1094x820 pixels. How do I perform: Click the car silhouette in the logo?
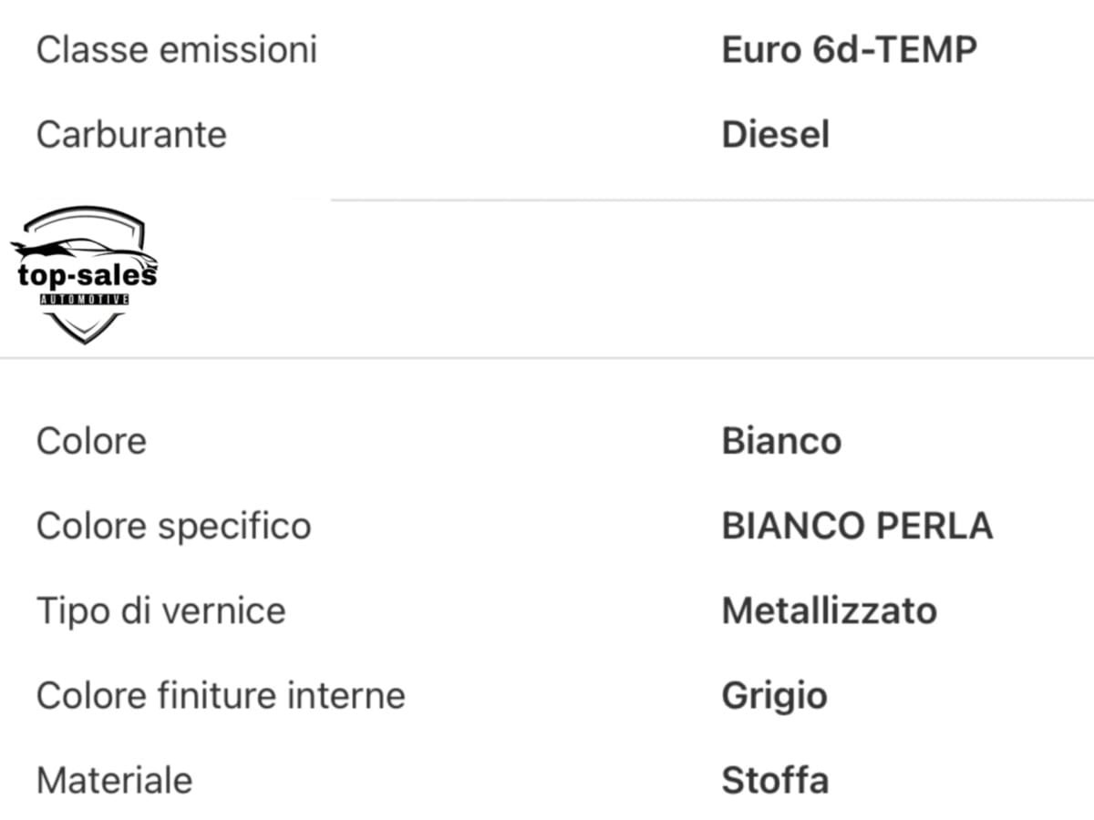[x=82, y=248]
